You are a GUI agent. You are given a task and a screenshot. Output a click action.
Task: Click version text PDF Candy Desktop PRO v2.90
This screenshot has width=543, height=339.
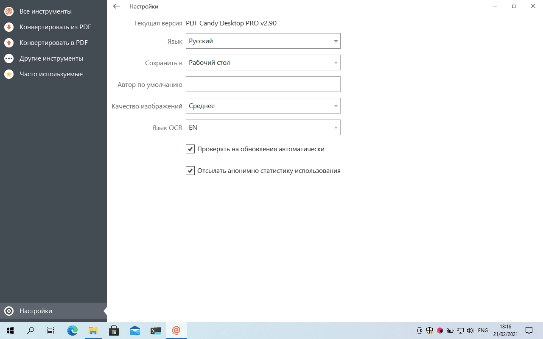point(231,23)
